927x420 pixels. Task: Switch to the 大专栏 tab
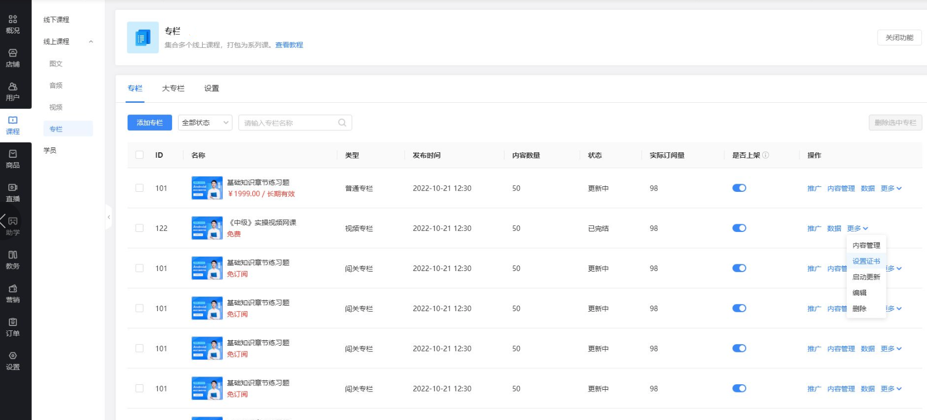173,89
